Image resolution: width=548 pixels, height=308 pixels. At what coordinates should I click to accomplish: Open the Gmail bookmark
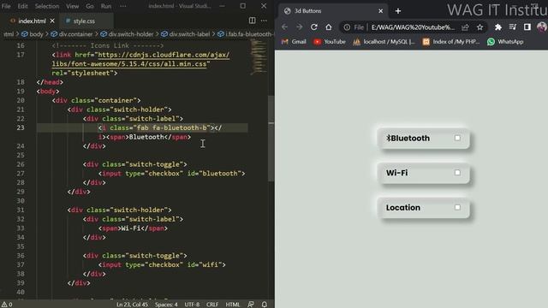294,42
